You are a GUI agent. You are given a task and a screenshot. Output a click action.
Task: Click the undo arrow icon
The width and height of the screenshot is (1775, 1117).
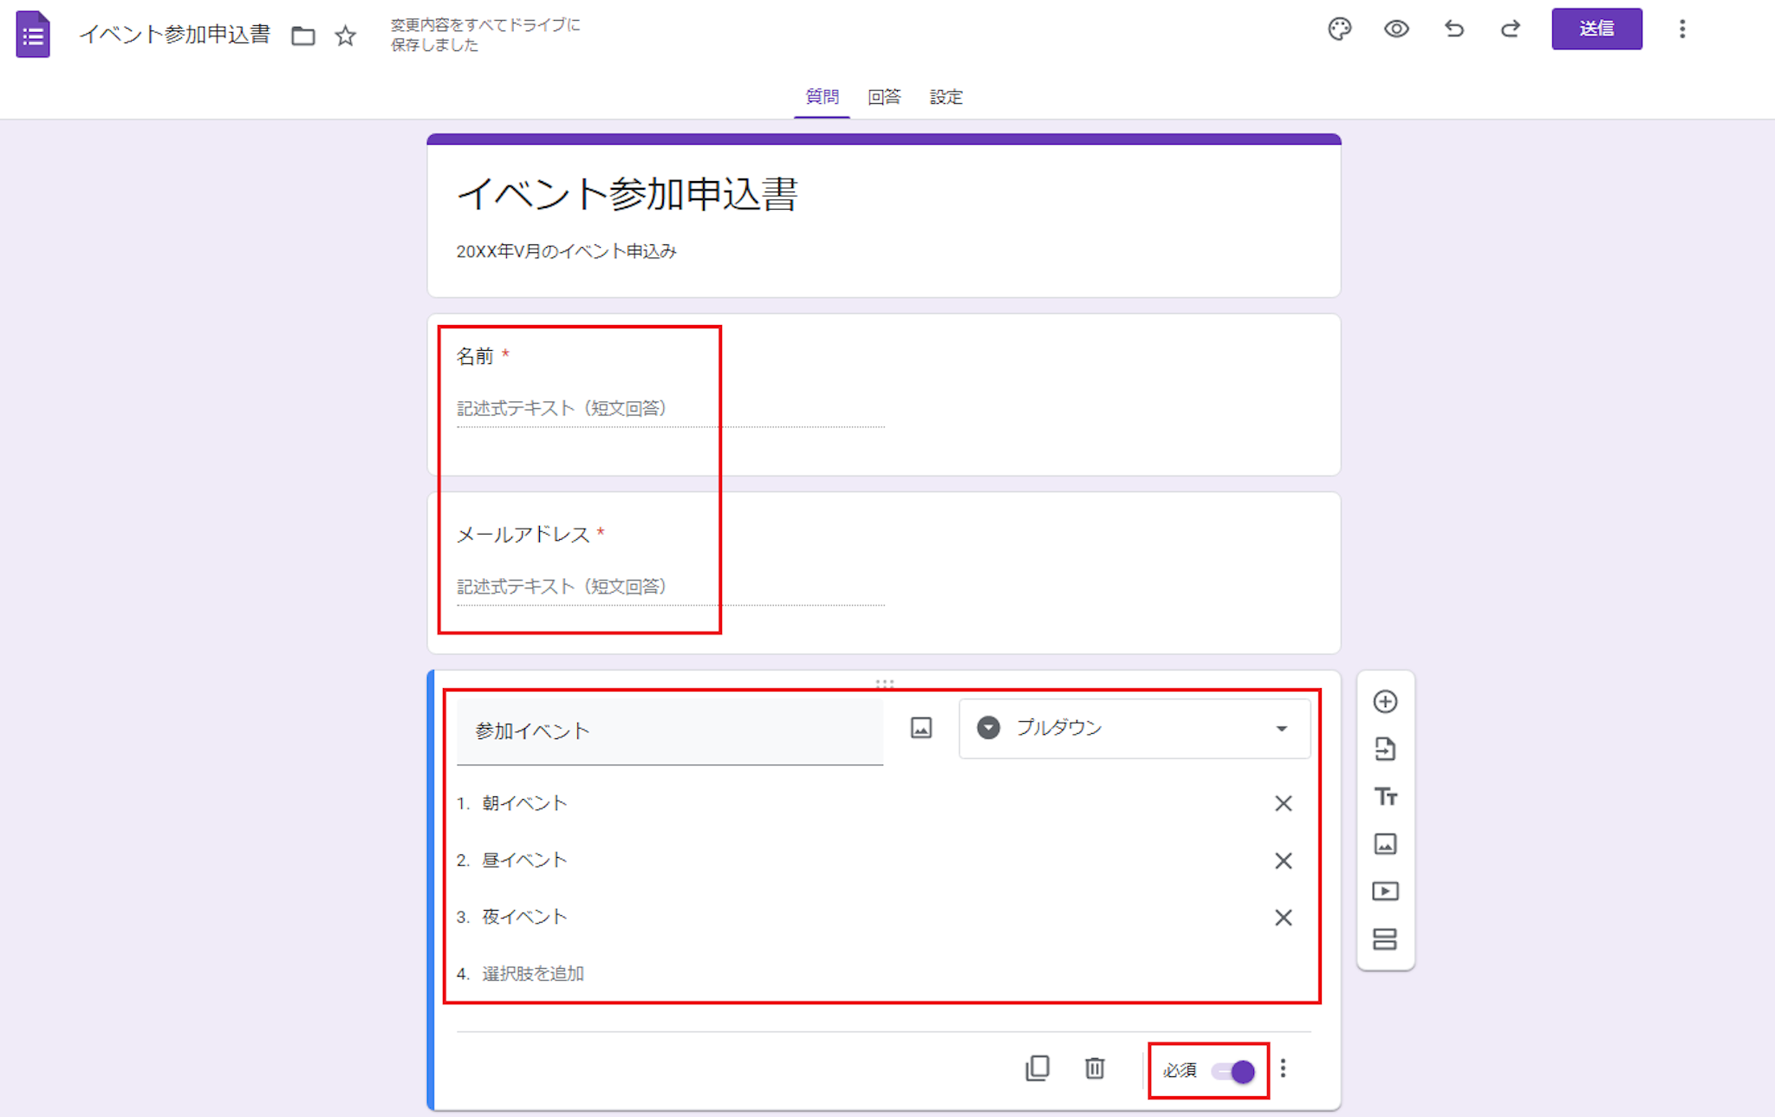(x=1453, y=29)
